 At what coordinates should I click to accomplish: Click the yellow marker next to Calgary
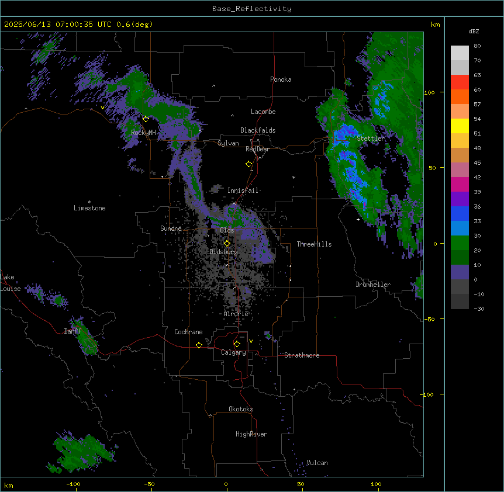click(x=237, y=344)
